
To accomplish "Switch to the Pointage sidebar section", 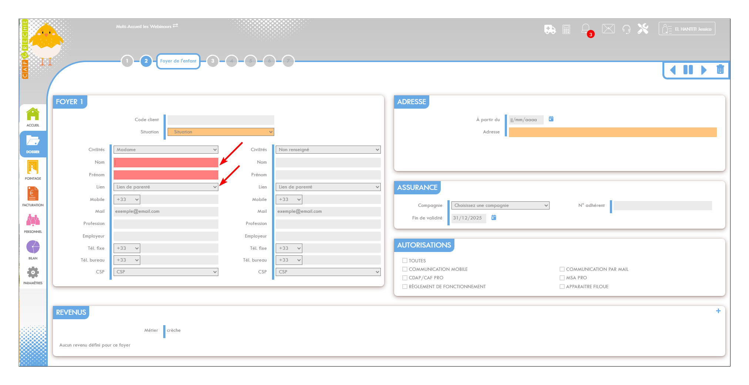I will (x=33, y=170).
